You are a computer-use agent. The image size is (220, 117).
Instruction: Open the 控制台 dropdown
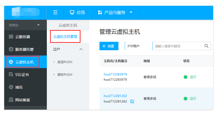tap(26, 25)
